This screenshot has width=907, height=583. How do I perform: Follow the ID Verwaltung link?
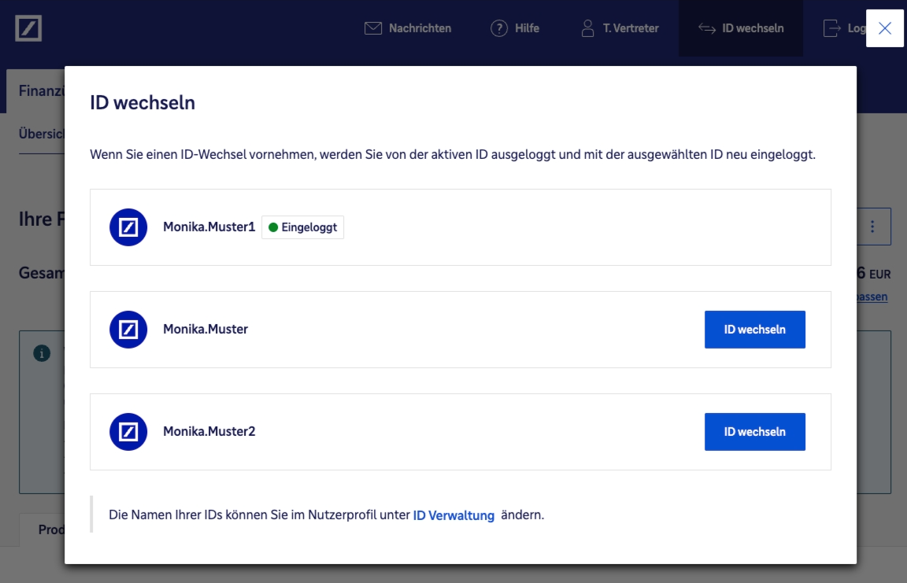click(x=453, y=516)
